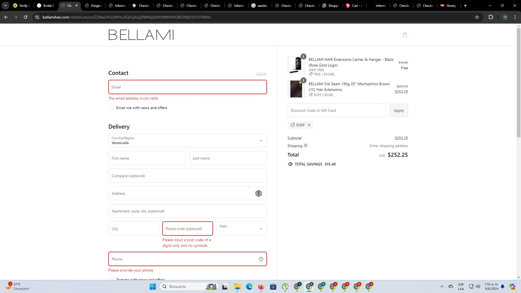Click the shipping info question mark icon

coord(305,145)
